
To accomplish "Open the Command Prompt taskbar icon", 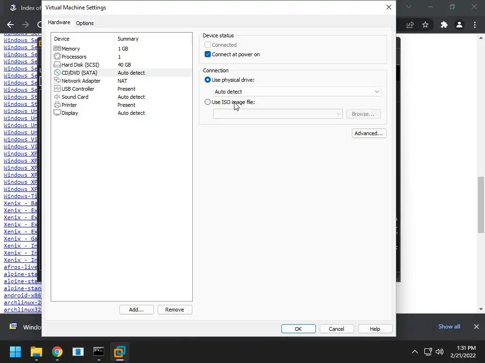I will 99,352.
